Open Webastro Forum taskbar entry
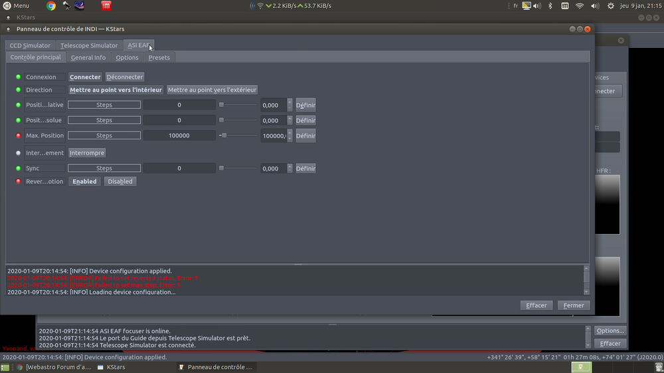Screen dimensions: 664x373 [54, 367]
